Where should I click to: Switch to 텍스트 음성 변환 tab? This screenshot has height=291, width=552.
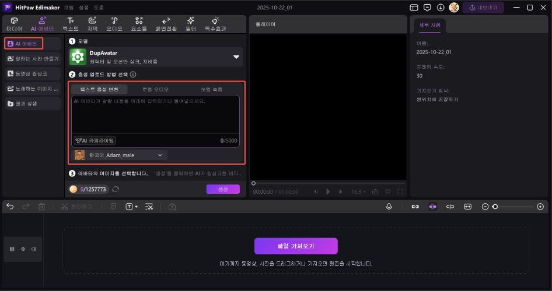coord(99,89)
